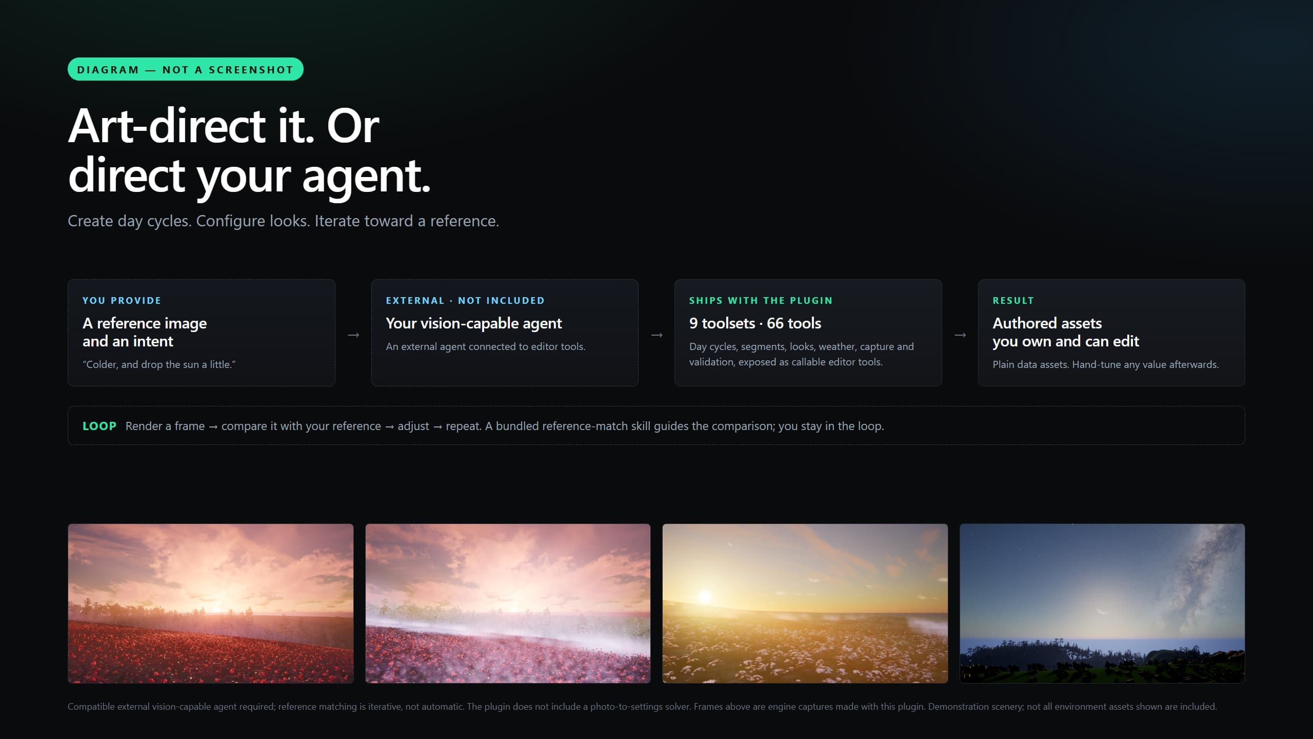This screenshot has height=739, width=1313.
Task: Click the 'Colder, and drop the sun' quote
Action: pyautogui.click(x=159, y=364)
